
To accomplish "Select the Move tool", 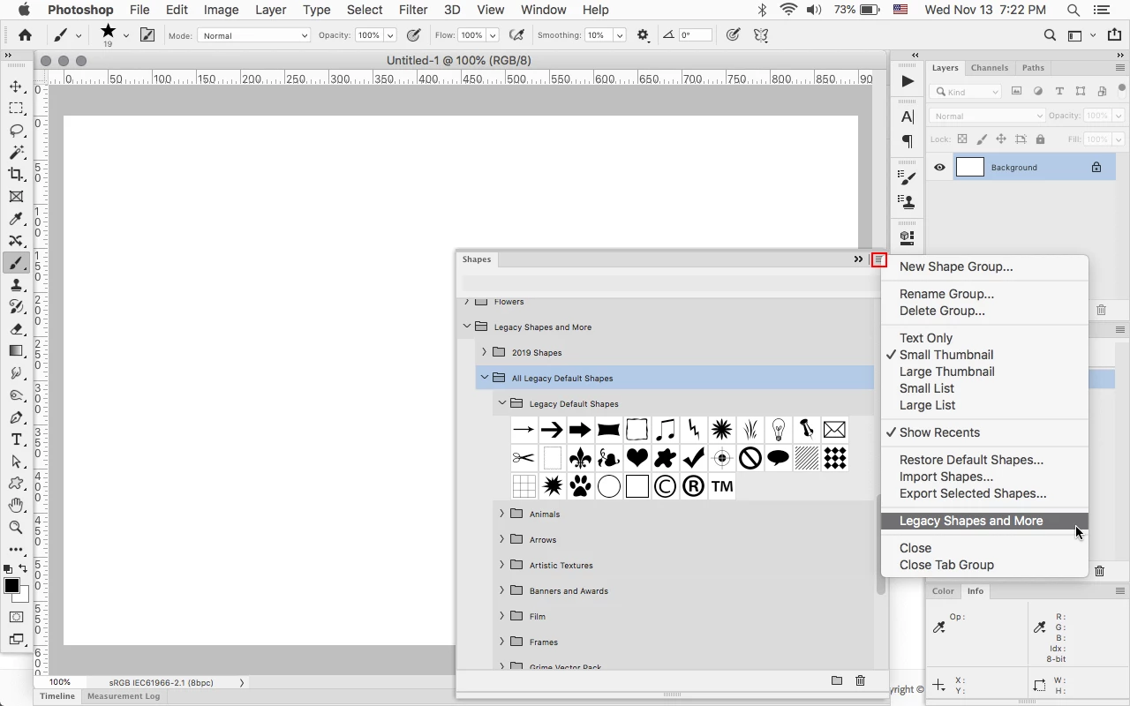I will pos(16,86).
